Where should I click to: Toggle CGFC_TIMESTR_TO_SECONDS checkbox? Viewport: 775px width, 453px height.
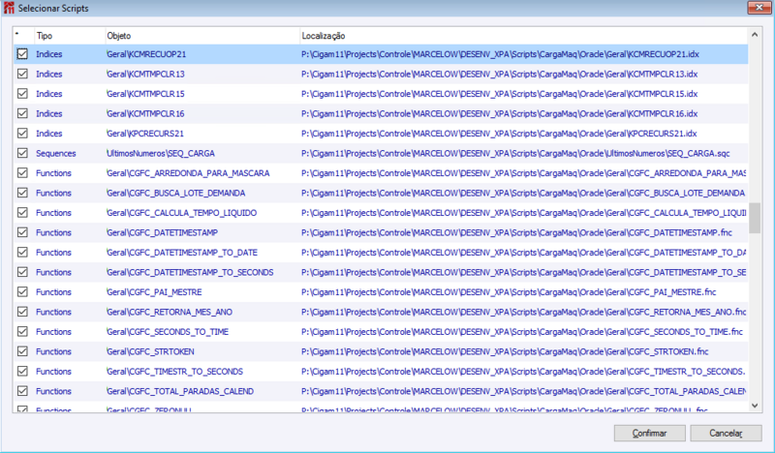pyautogui.click(x=22, y=371)
